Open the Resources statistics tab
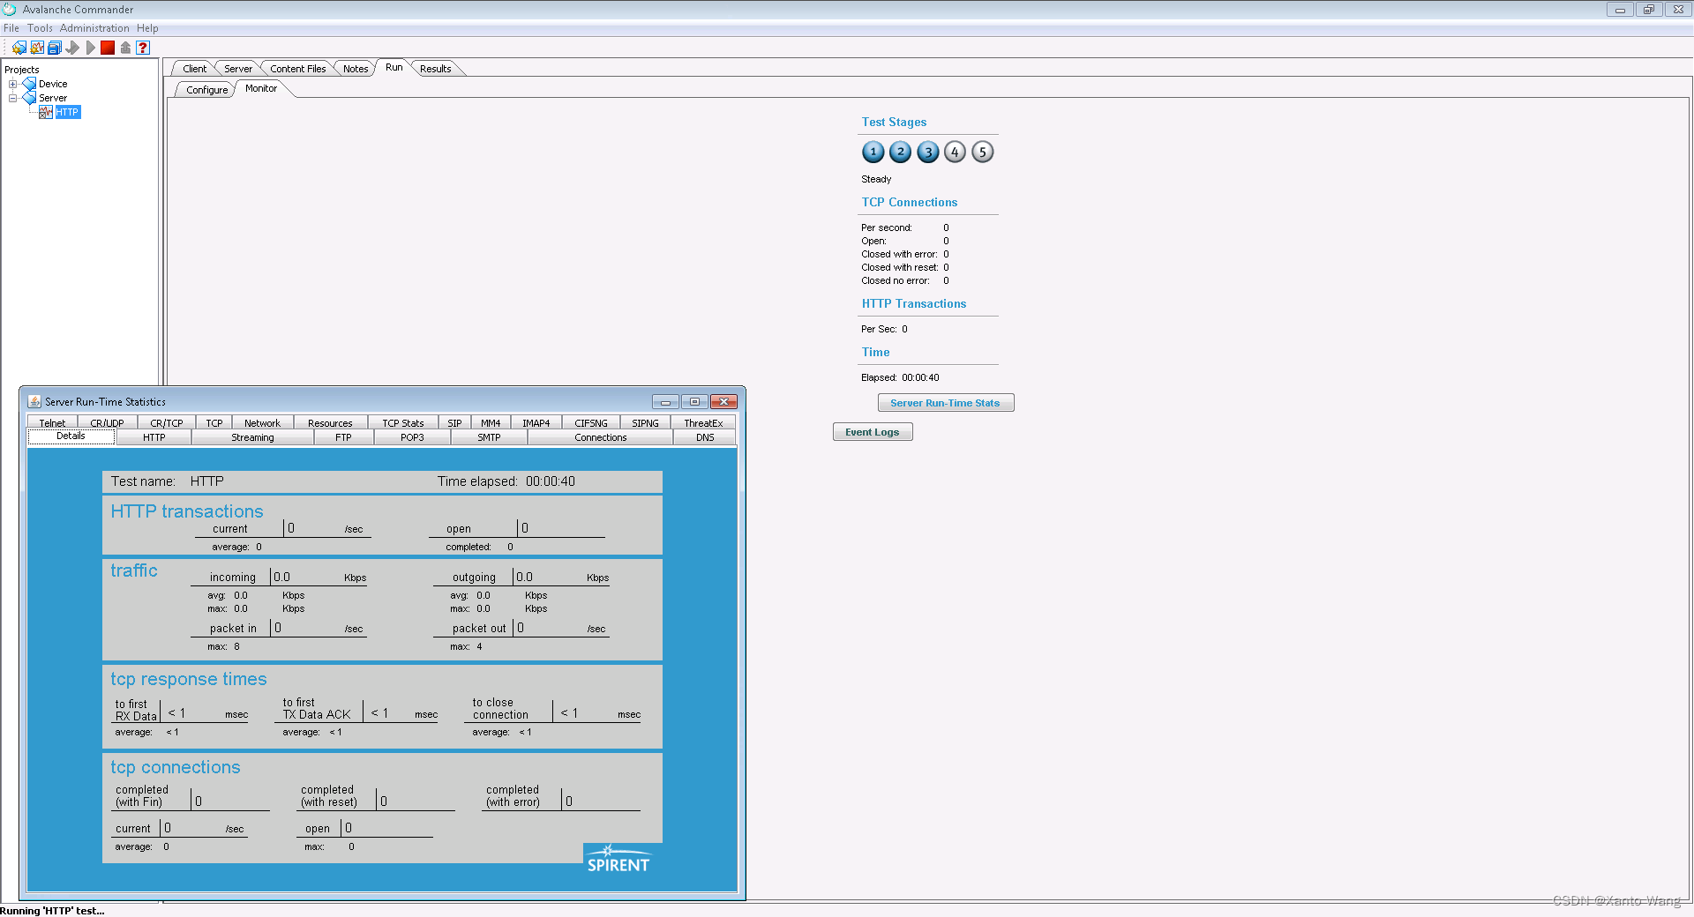 click(x=330, y=423)
